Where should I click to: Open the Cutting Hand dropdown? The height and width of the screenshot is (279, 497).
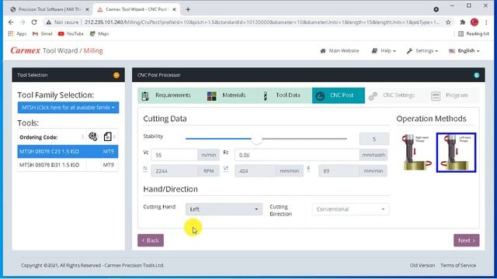pos(224,209)
